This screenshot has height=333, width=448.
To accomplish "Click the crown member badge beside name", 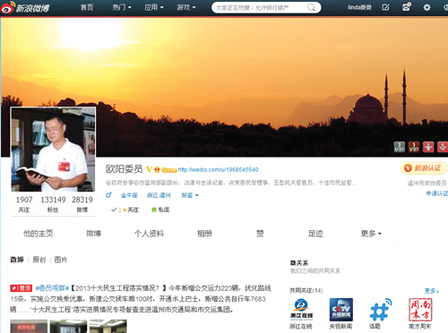I will tap(157, 170).
